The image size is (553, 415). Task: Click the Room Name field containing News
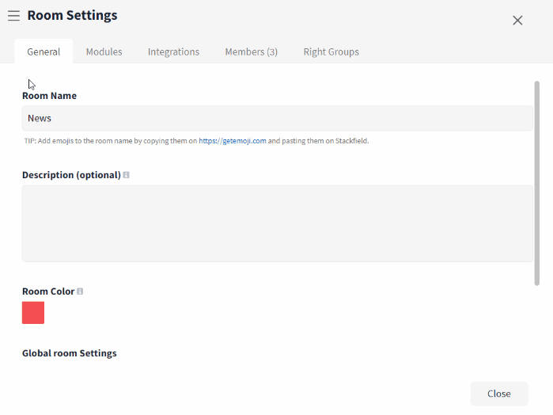278,118
